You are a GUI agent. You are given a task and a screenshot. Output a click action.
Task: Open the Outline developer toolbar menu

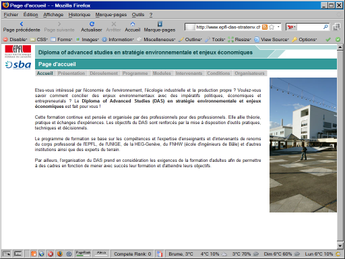pyautogui.click(x=190, y=40)
